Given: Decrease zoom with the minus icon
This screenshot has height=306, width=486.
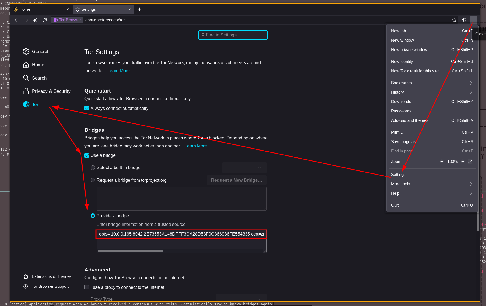Looking at the screenshot, I should pyautogui.click(x=442, y=162).
